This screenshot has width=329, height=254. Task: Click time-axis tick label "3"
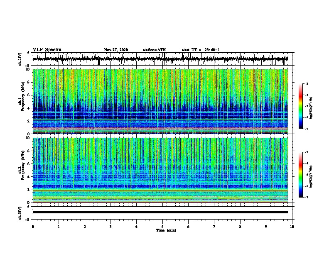[110, 227]
